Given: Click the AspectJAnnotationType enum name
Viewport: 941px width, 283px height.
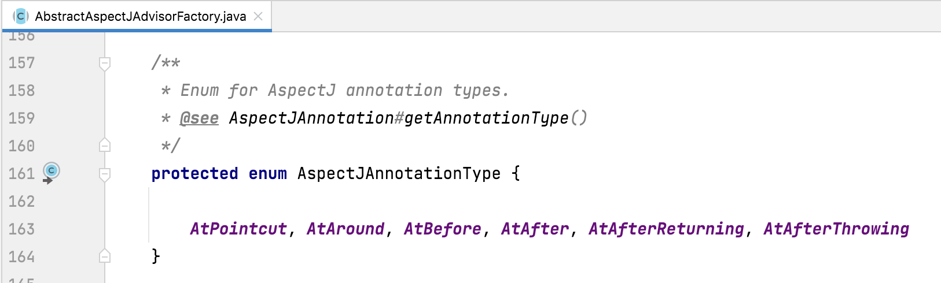Looking at the screenshot, I should (399, 173).
